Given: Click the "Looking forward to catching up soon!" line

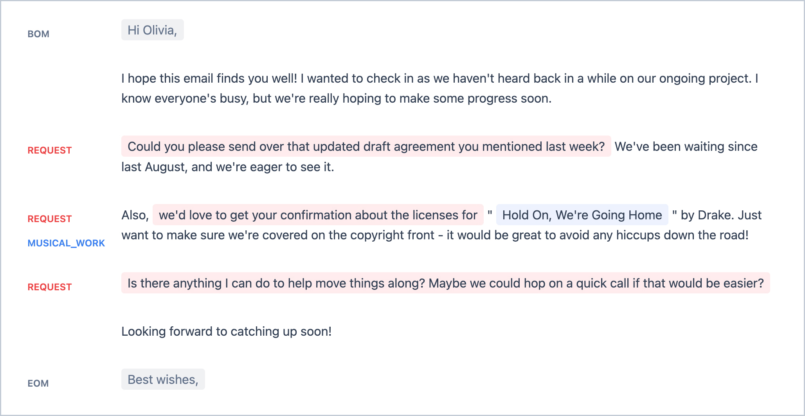Looking at the screenshot, I should point(226,331).
